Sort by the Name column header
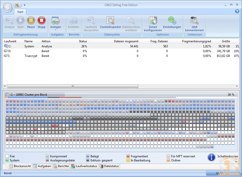Screen dimensions: 242x177 click(x=32, y=41)
